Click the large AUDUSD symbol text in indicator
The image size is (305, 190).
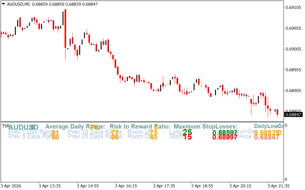point(23,127)
